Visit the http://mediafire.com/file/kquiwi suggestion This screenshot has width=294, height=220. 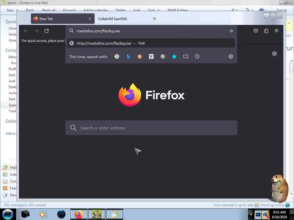click(151, 43)
